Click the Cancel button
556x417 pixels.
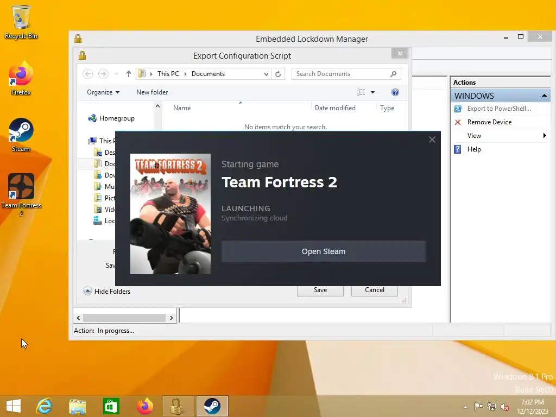click(x=375, y=290)
